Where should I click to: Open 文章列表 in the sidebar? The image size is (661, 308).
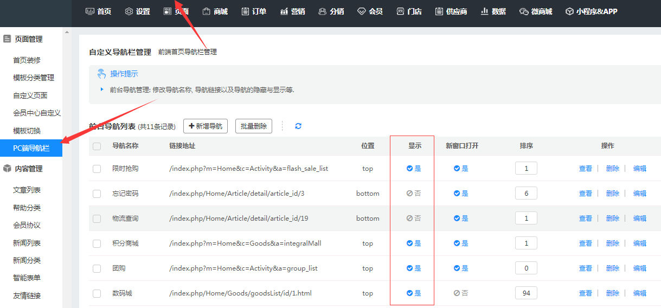[x=27, y=190]
